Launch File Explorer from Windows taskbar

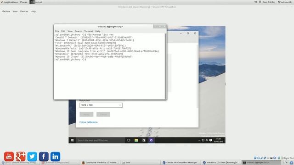pos(136,140)
